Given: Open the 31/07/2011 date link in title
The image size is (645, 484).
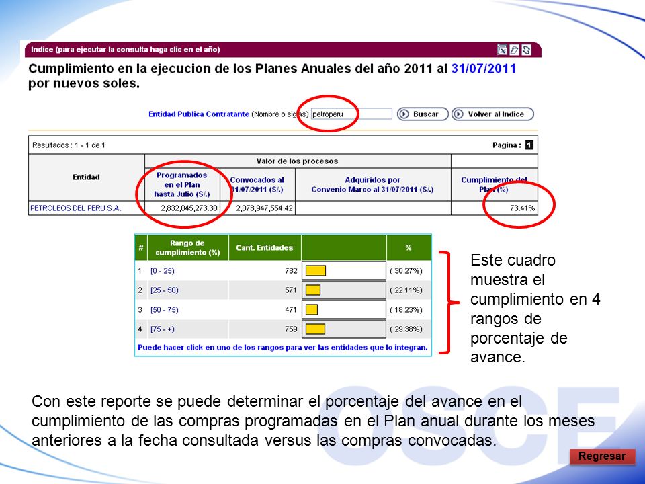Looking at the screenshot, I should point(483,69).
